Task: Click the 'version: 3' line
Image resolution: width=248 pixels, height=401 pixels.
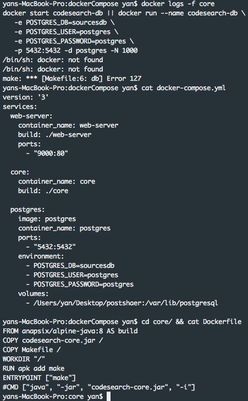Action: tap(25, 97)
